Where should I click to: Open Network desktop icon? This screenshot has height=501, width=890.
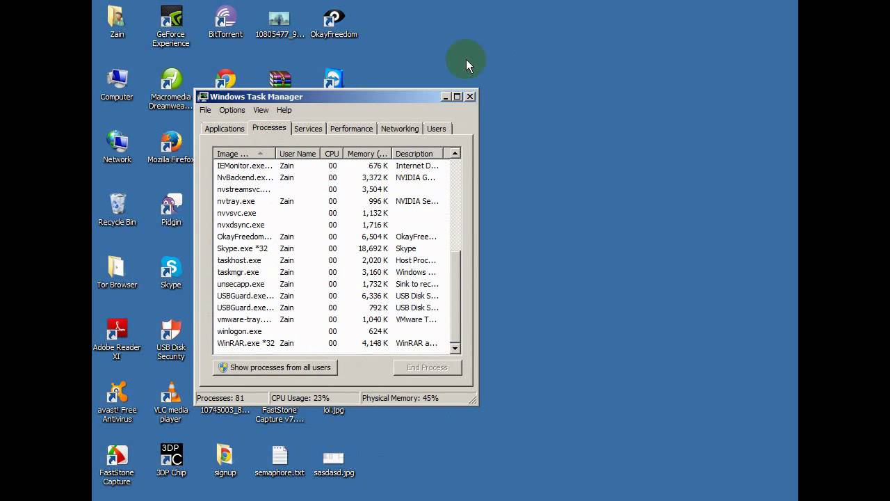[x=117, y=148]
